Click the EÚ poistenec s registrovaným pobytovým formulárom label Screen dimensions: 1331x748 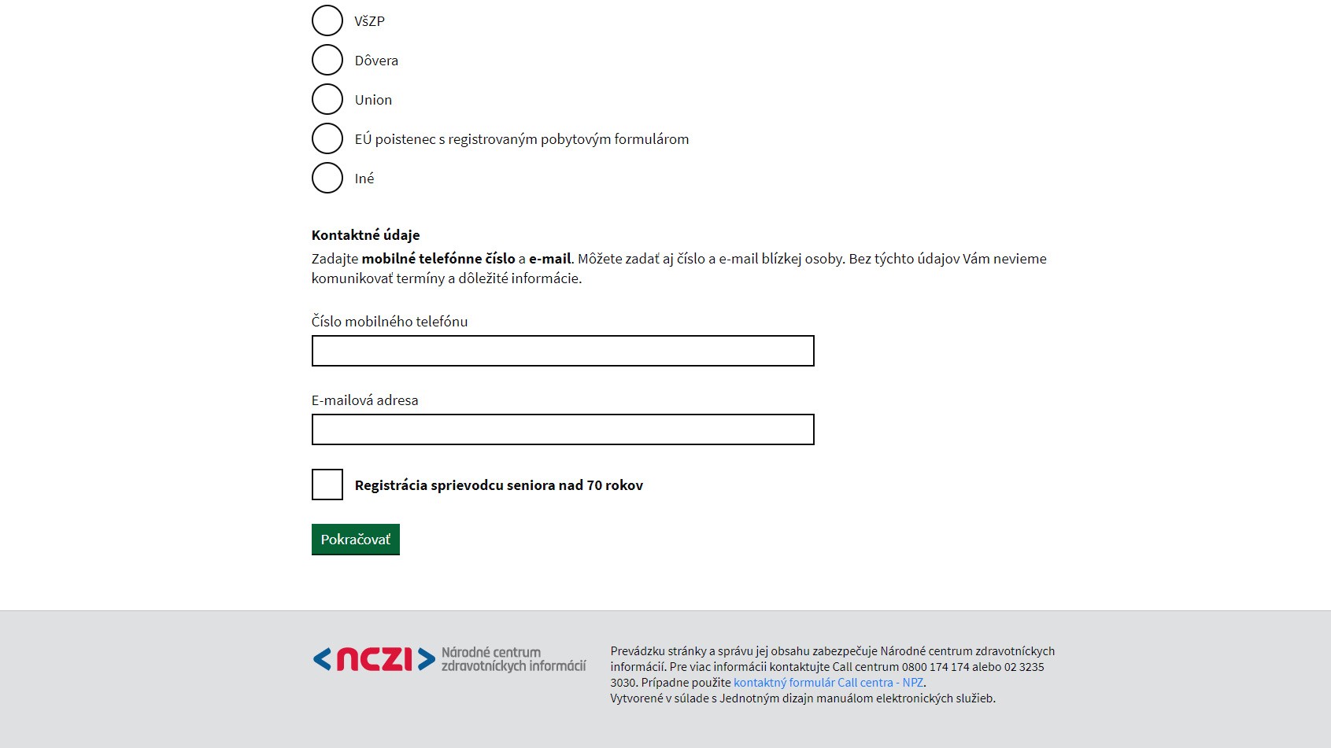[x=521, y=139]
